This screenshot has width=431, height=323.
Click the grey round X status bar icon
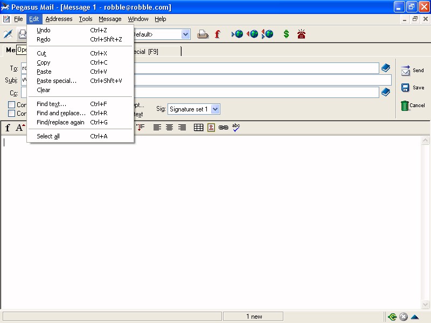point(403,317)
